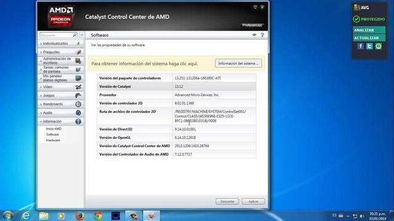Select Software under Información
The width and height of the screenshot is (394, 221).
coord(52,134)
